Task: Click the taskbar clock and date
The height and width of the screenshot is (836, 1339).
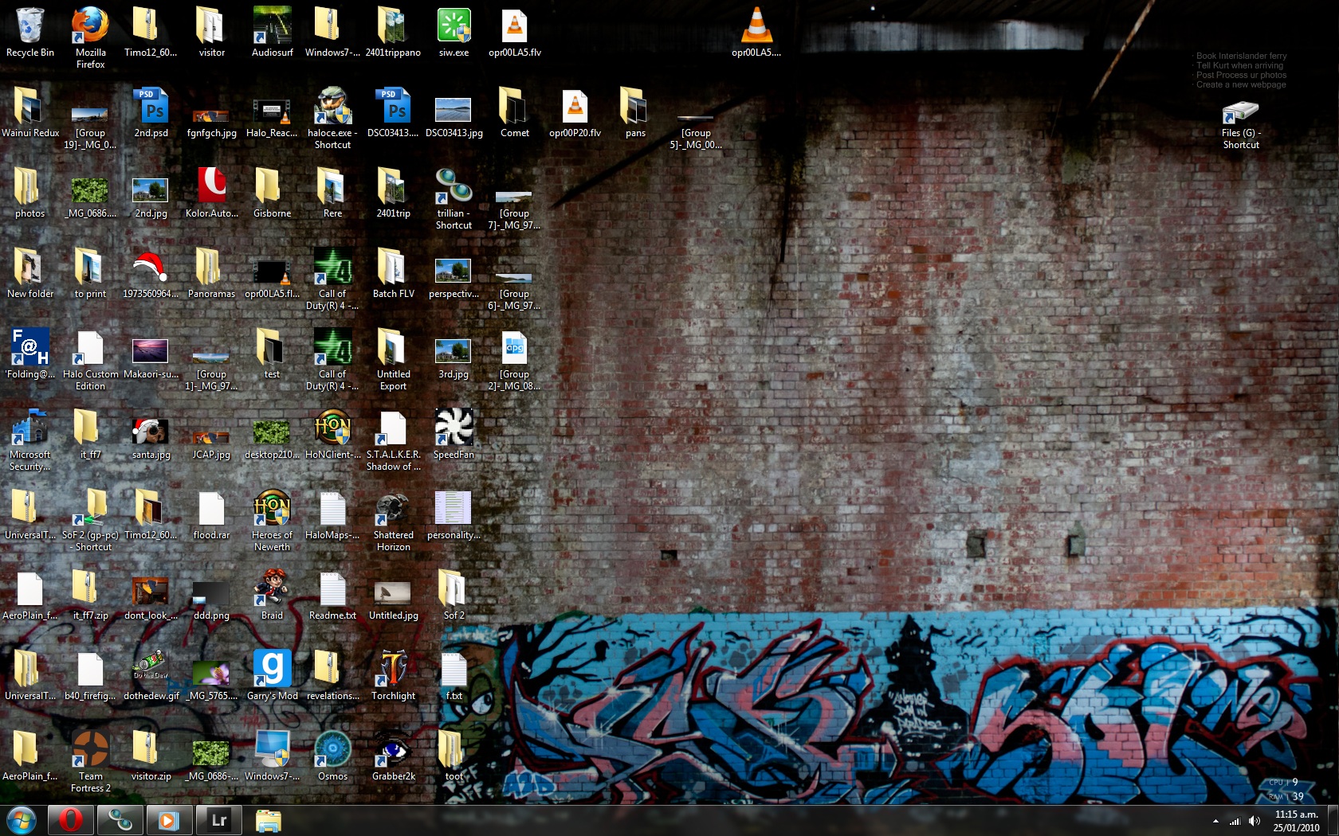Action: click(x=1296, y=821)
